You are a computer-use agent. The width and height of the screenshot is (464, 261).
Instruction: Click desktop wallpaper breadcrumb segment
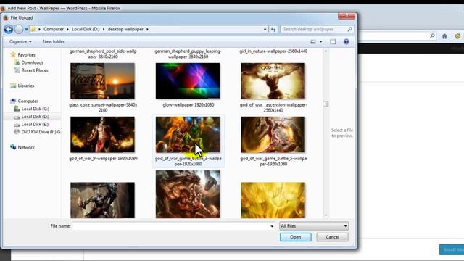click(125, 29)
